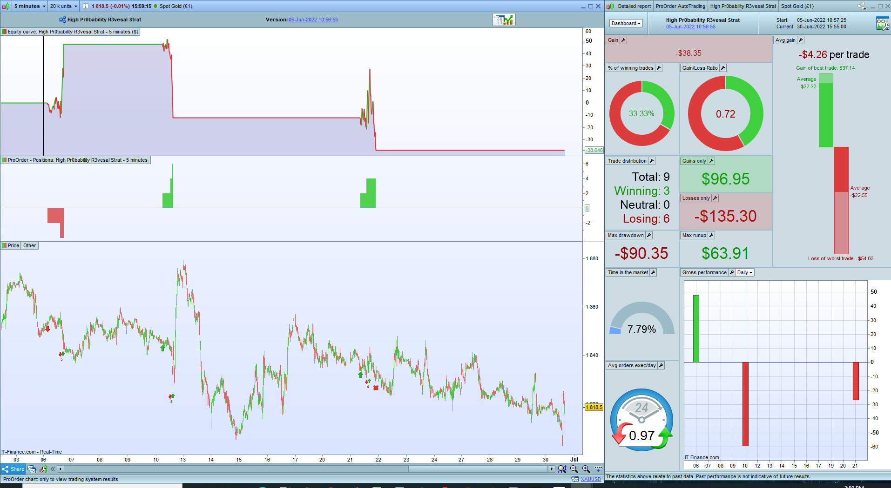Click the Detailed report candlestick icon
Viewport: 891px width, 488px height.
(610, 6)
